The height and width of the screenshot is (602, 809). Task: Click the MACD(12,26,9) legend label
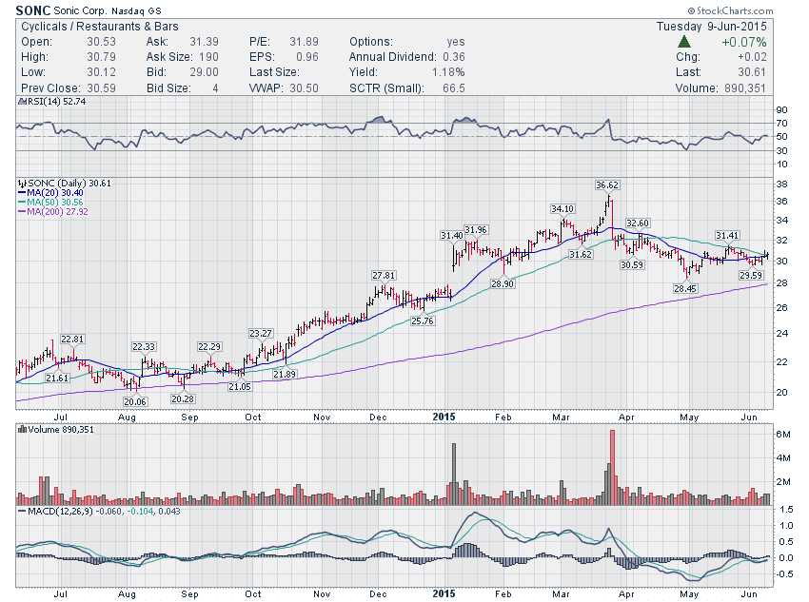tap(60, 512)
